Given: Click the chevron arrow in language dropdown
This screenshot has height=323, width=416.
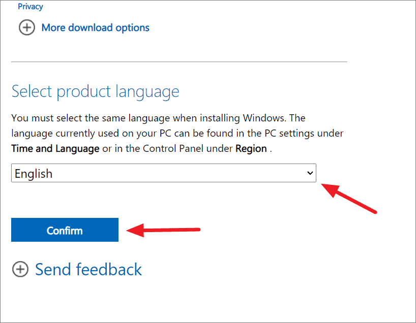Looking at the screenshot, I should click(x=310, y=173).
